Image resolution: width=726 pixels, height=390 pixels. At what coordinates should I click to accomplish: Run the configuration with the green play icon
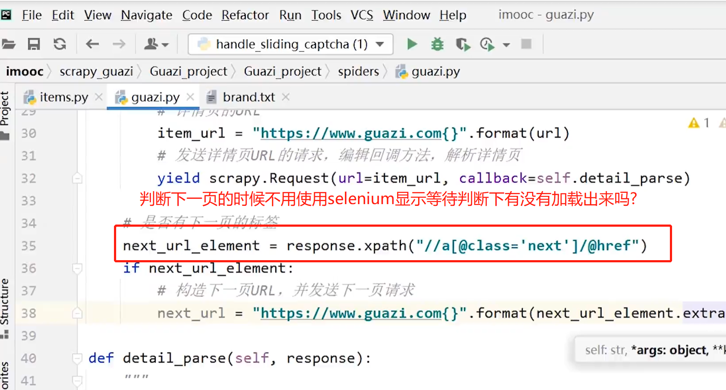412,44
